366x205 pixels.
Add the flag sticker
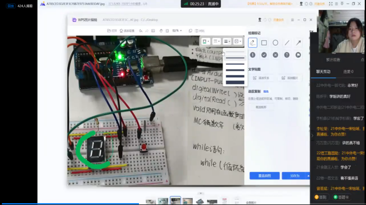click(298, 55)
